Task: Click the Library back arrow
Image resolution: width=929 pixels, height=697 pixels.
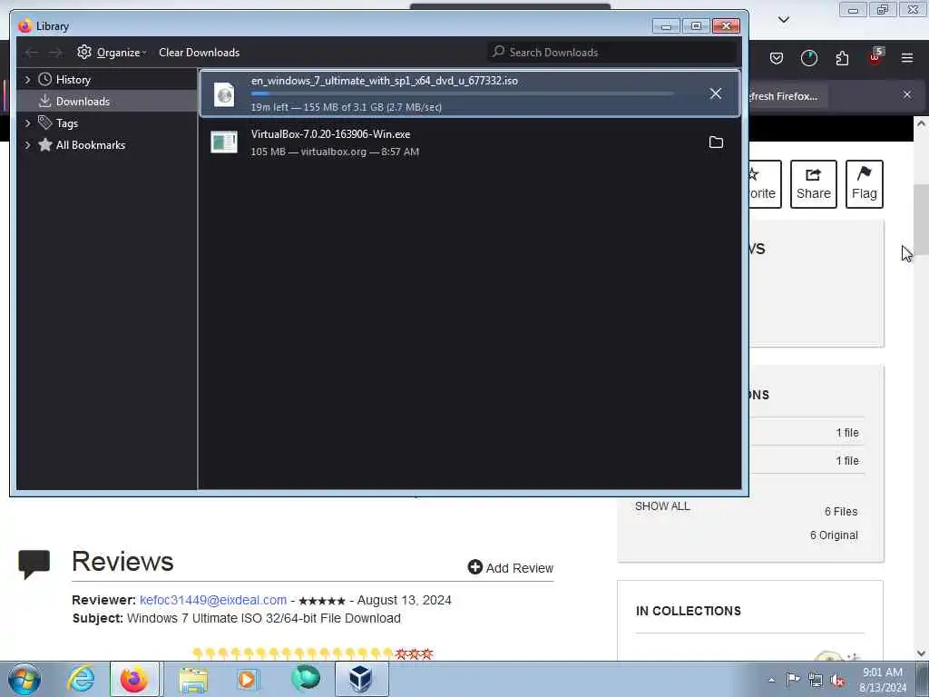Action: pos(32,53)
